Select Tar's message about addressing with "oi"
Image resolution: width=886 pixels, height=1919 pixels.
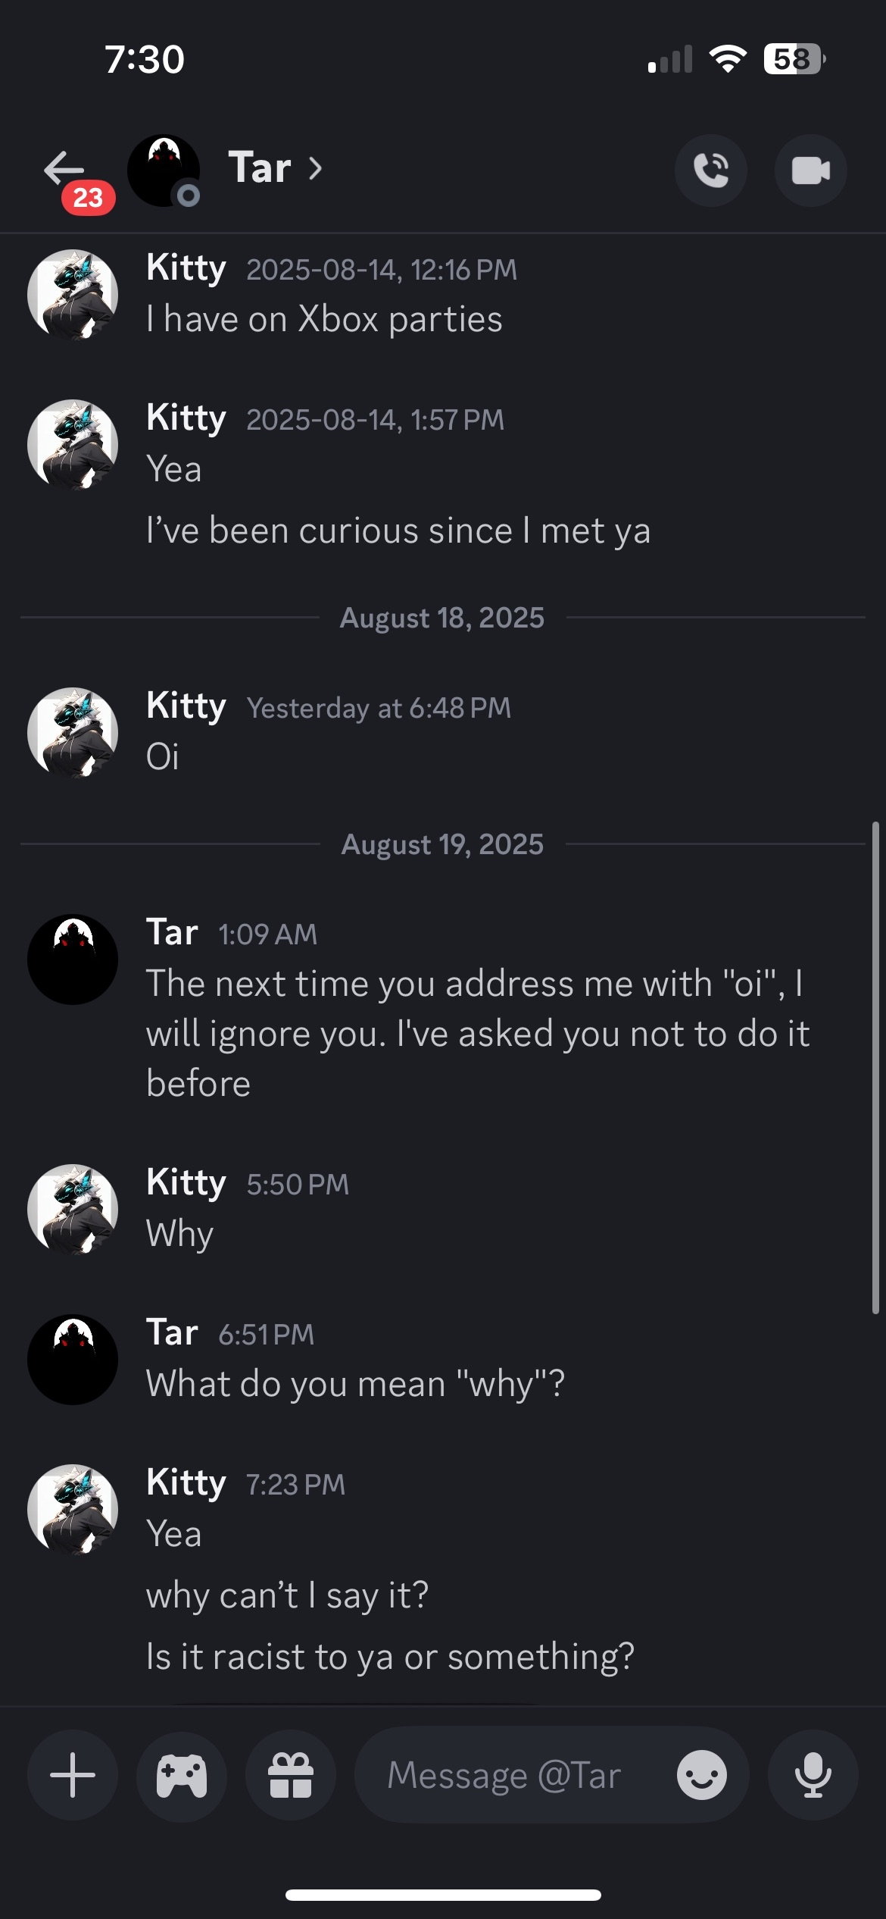(x=477, y=1034)
